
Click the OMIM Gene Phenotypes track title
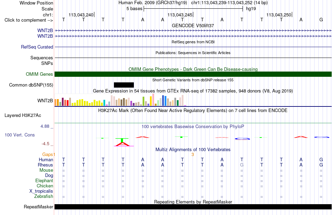[193, 69]
